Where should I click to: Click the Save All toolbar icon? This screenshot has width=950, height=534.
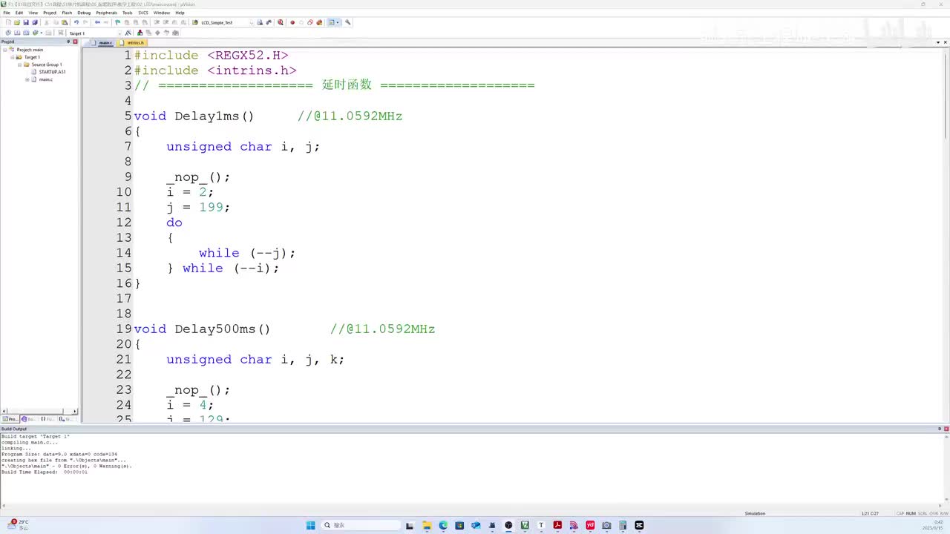[x=34, y=22]
